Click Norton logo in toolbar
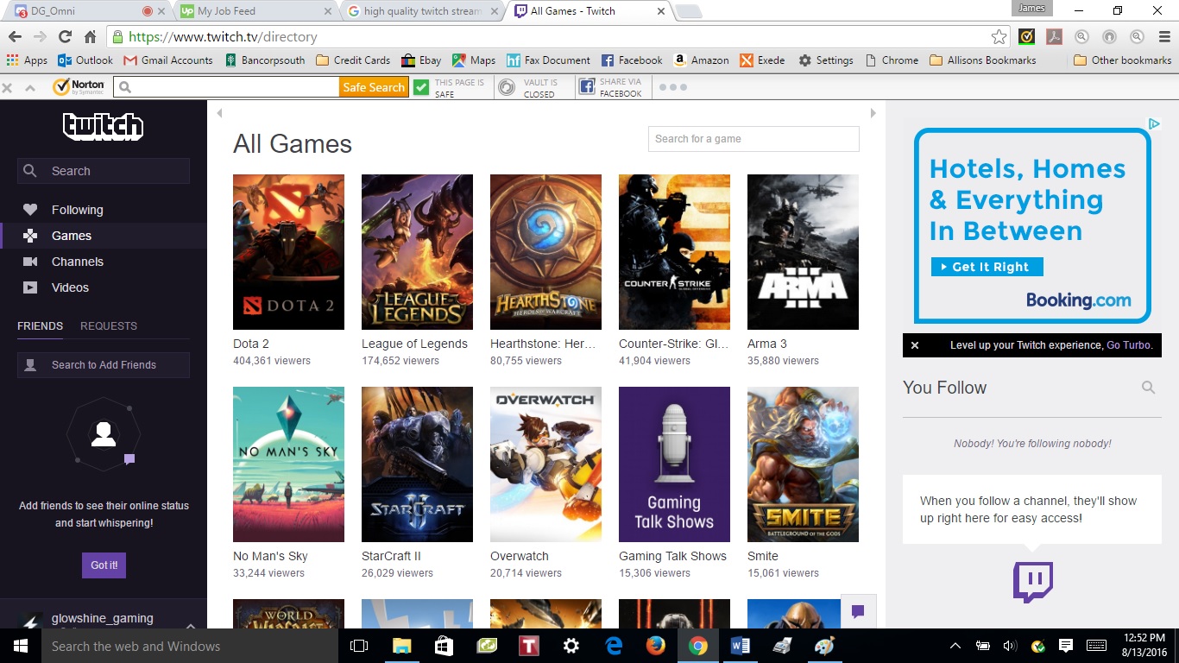Viewport: 1179px width, 663px height. (79, 86)
